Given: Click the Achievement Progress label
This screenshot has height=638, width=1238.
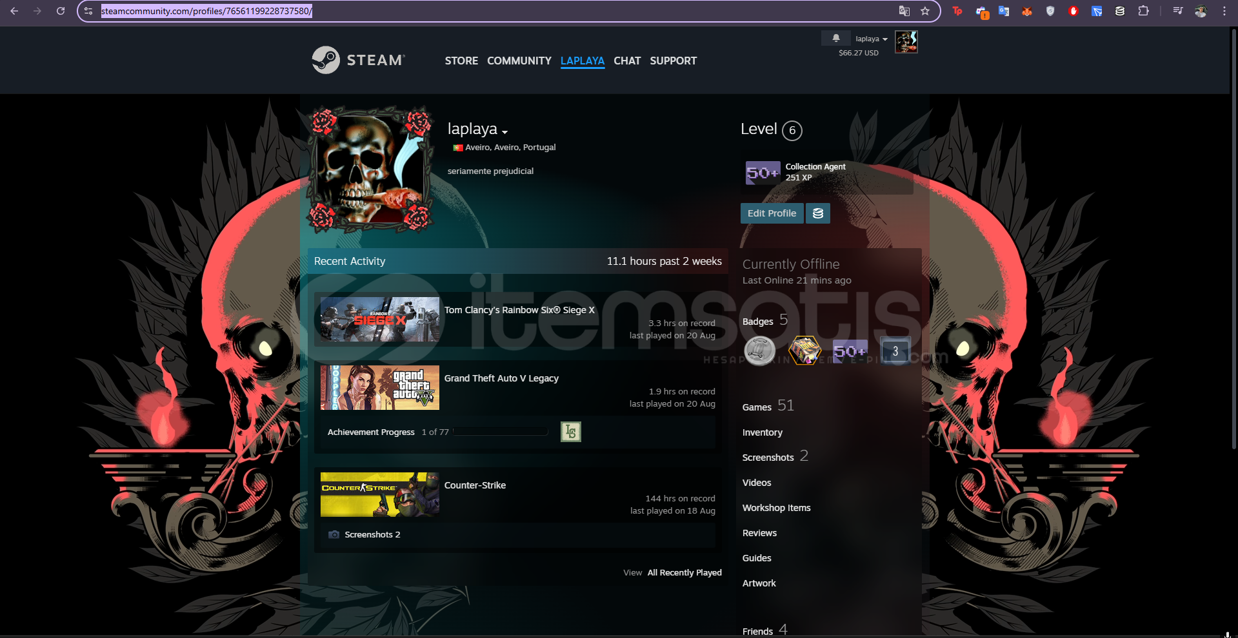Looking at the screenshot, I should 371,432.
